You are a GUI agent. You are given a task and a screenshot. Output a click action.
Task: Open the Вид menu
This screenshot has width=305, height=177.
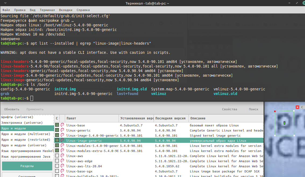tap(33, 10)
